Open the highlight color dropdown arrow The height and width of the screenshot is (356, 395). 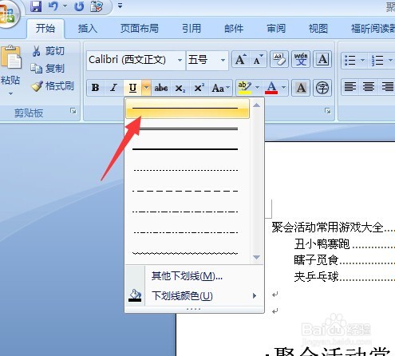(x=257, y=87)
